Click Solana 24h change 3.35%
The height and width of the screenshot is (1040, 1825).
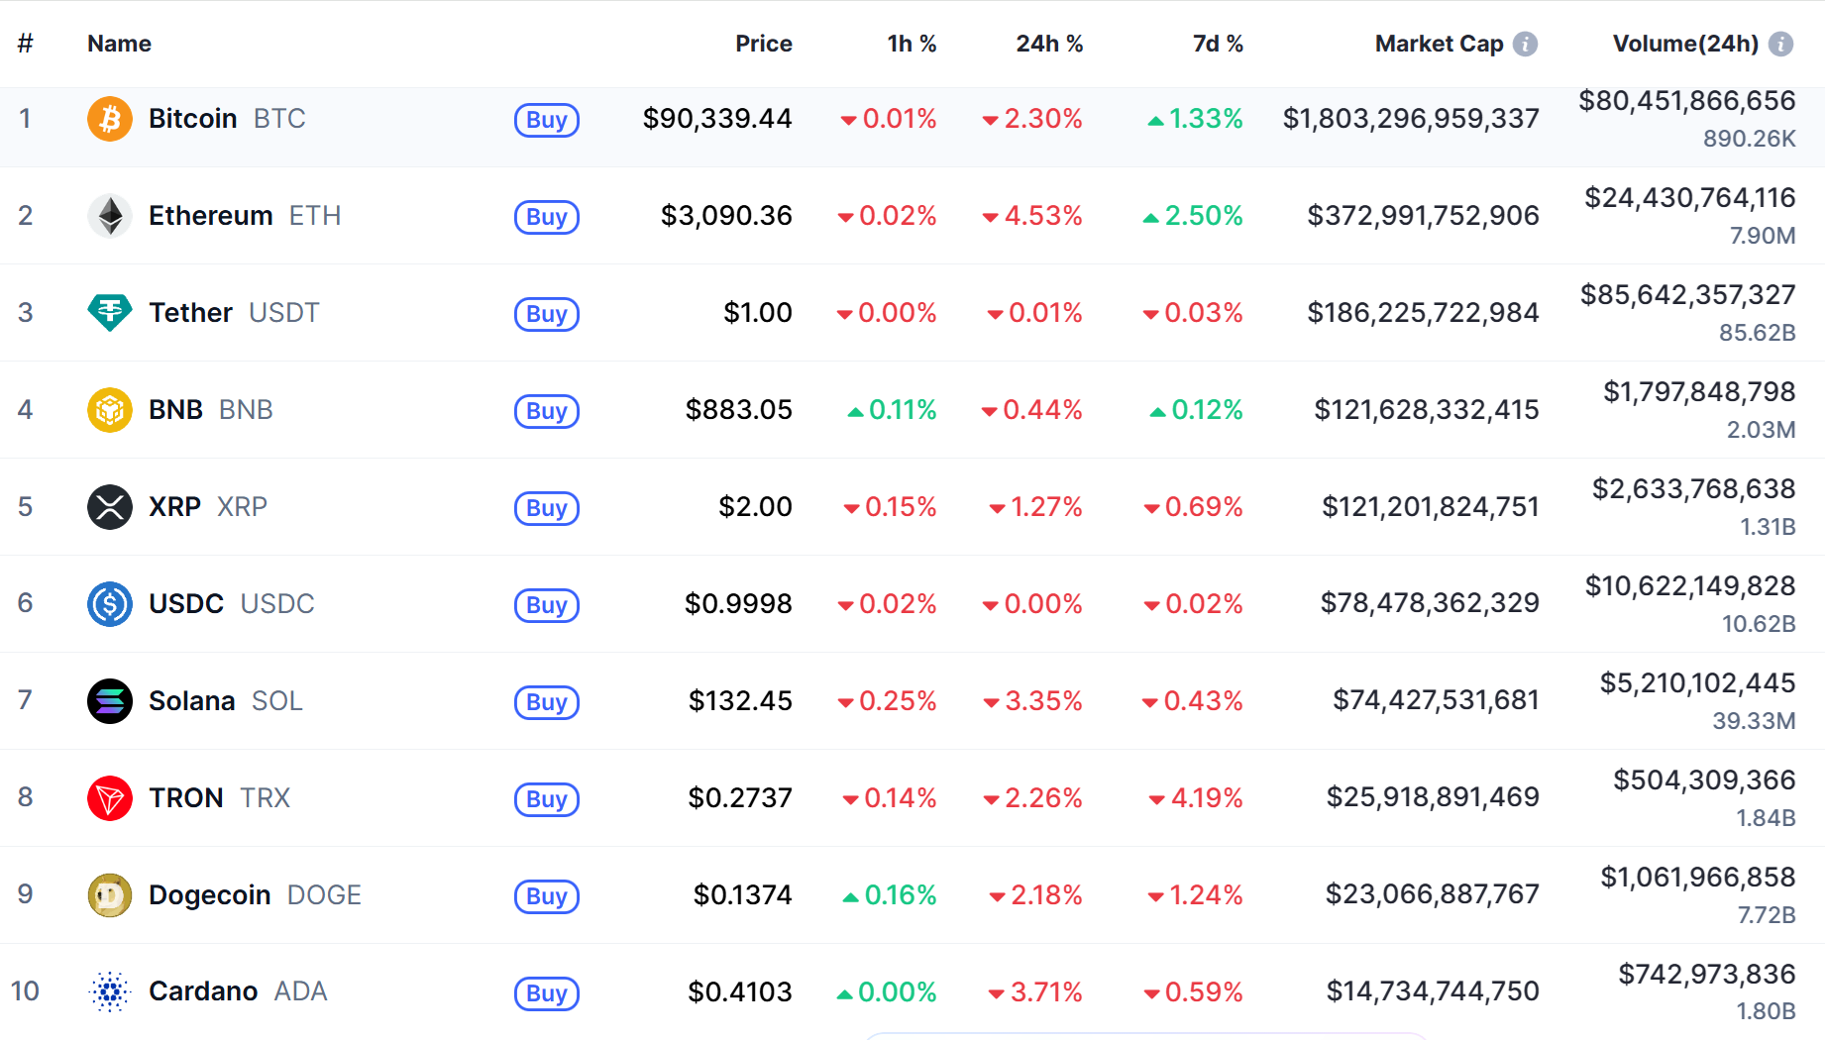(1032, 701)
